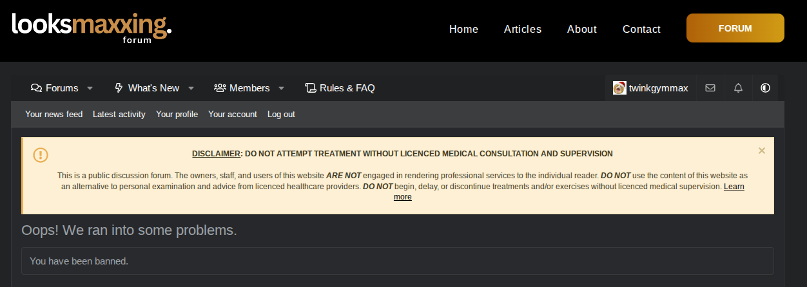Expand the What's New dropdown arrow

point(191,88)
